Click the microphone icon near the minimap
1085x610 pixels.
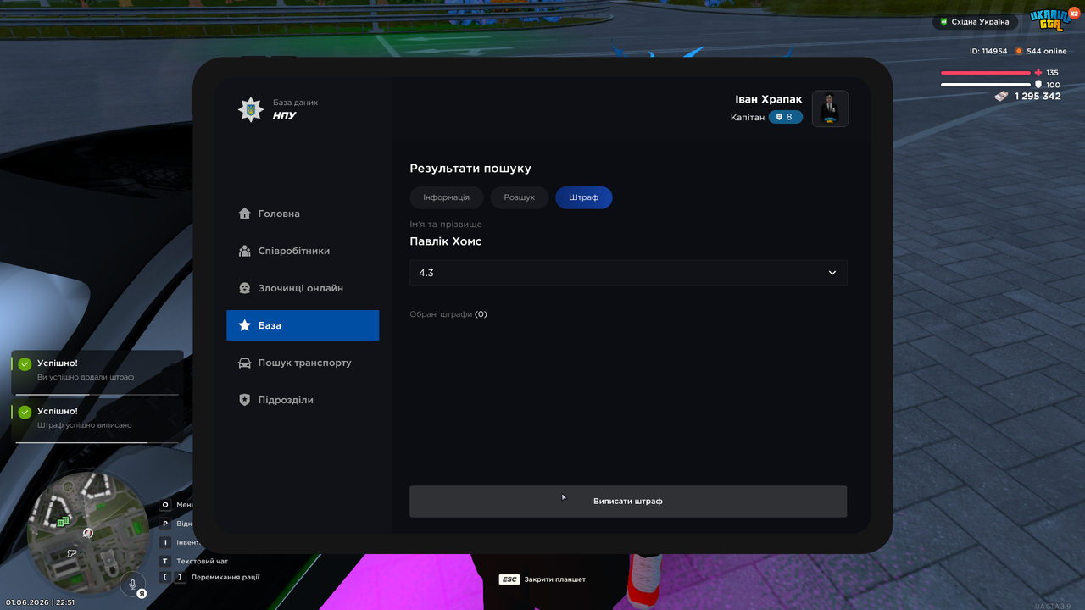pyautogui.click(x=132, y=584)
